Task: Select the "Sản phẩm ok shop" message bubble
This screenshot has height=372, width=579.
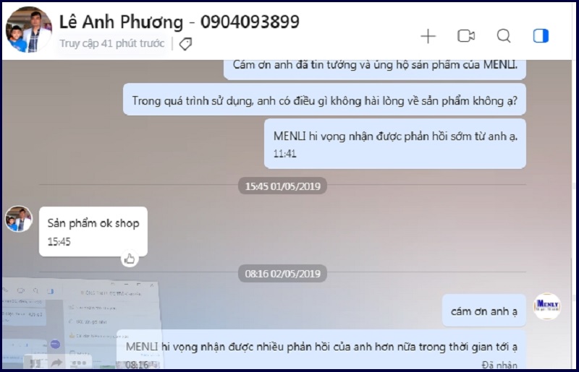Action: (93, 232)
